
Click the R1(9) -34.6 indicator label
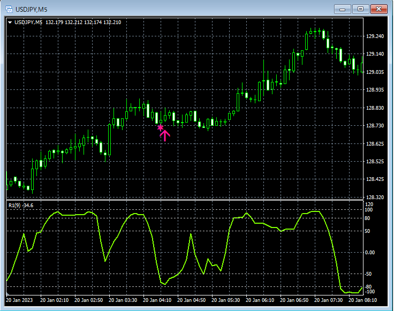(x=21, y=205)
